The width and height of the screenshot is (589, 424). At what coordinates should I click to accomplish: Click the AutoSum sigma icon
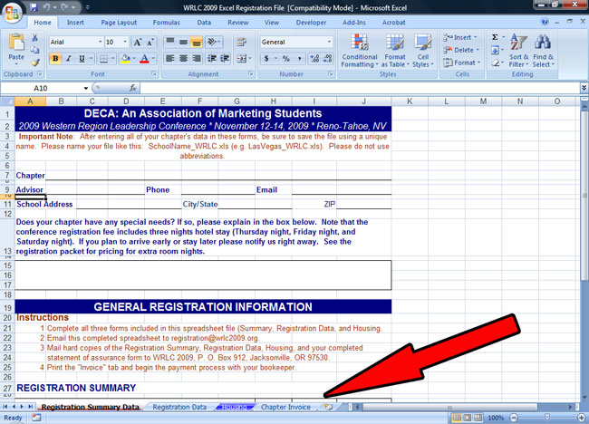(x=495, y=37)
